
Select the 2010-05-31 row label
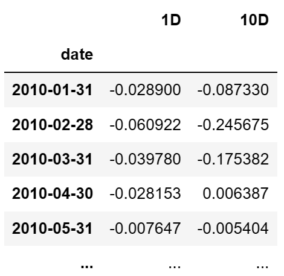(53, 228)
